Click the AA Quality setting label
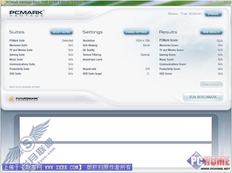Image resolution: width=232 pixels, height=173 pixels. (89, 50)
